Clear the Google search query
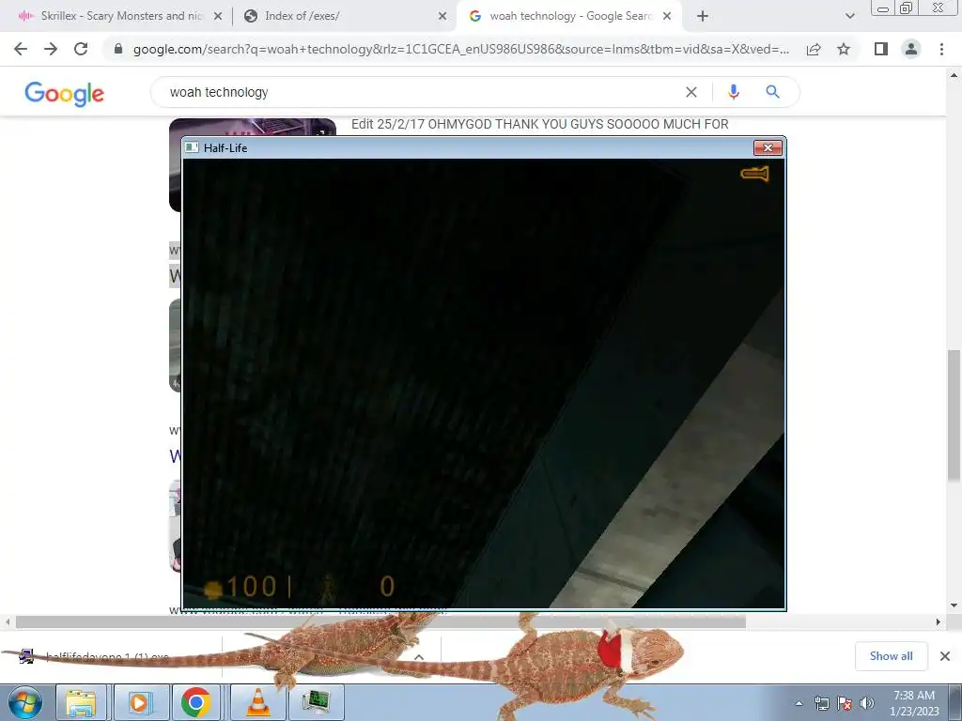The width and height of the screenshot is (962, 721). 691,92
